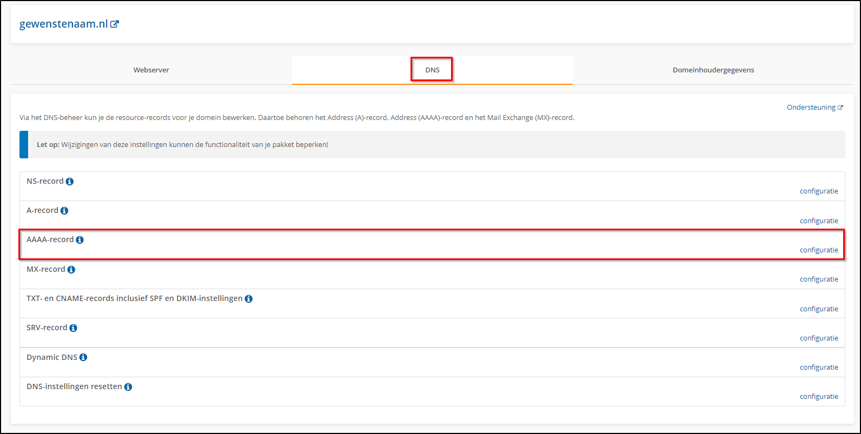Screen dimensions: 861x434
Task: Click info icon beside MX-record
Action: point(71,270)
